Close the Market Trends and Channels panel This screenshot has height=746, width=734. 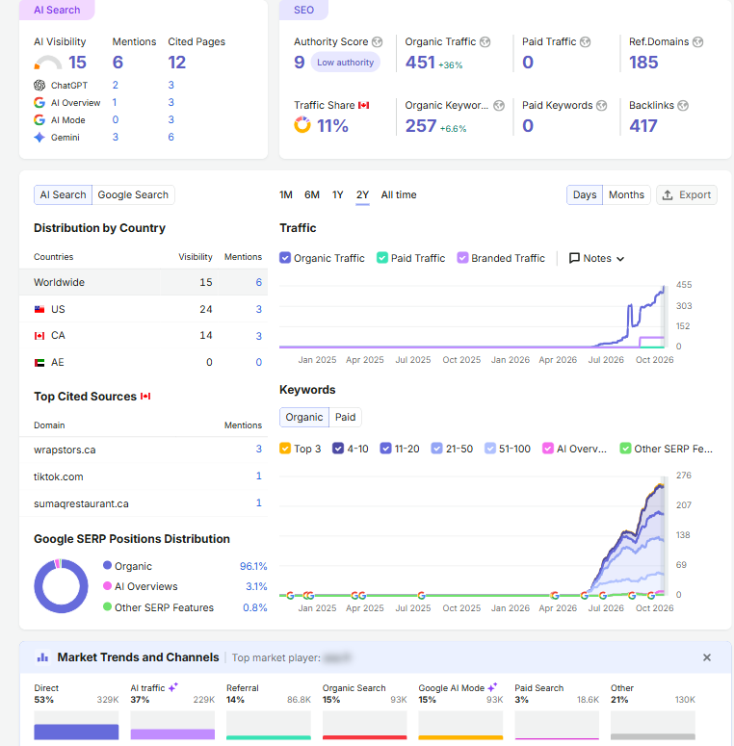coord(707,657)
